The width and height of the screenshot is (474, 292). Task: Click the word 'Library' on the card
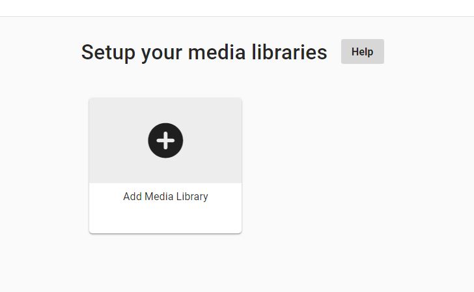[x=191, y=196]
